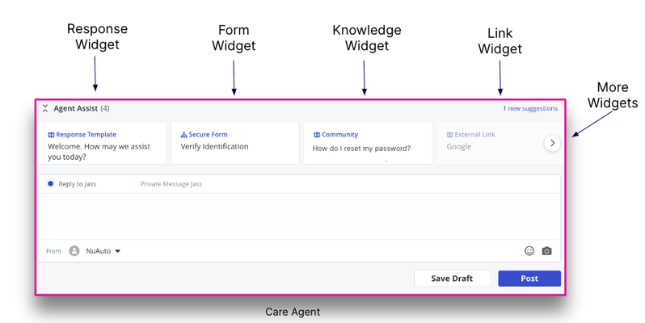Select Private Message Jass radio option
The image size is (645, 323).
132,183
